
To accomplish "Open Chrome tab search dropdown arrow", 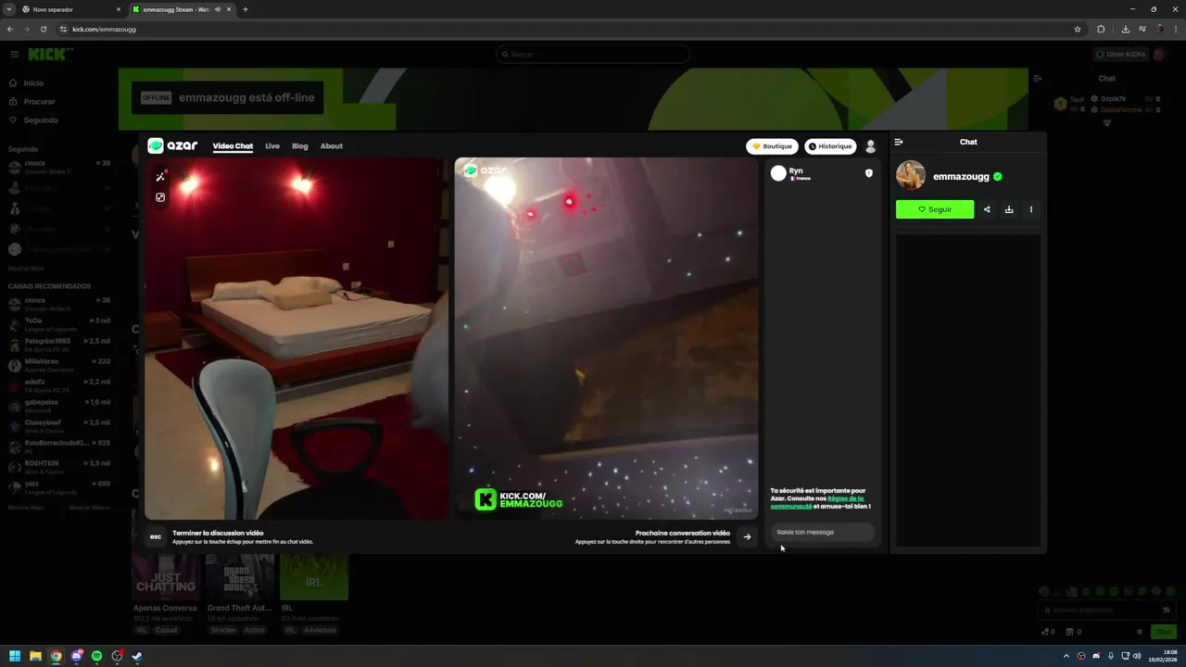I will tap(9, 9).
